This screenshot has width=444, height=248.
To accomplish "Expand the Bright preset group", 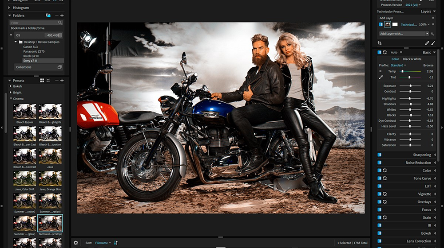I will 11,93.
